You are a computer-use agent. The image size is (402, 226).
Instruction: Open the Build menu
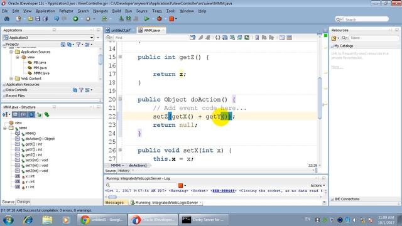pos(116,11)
